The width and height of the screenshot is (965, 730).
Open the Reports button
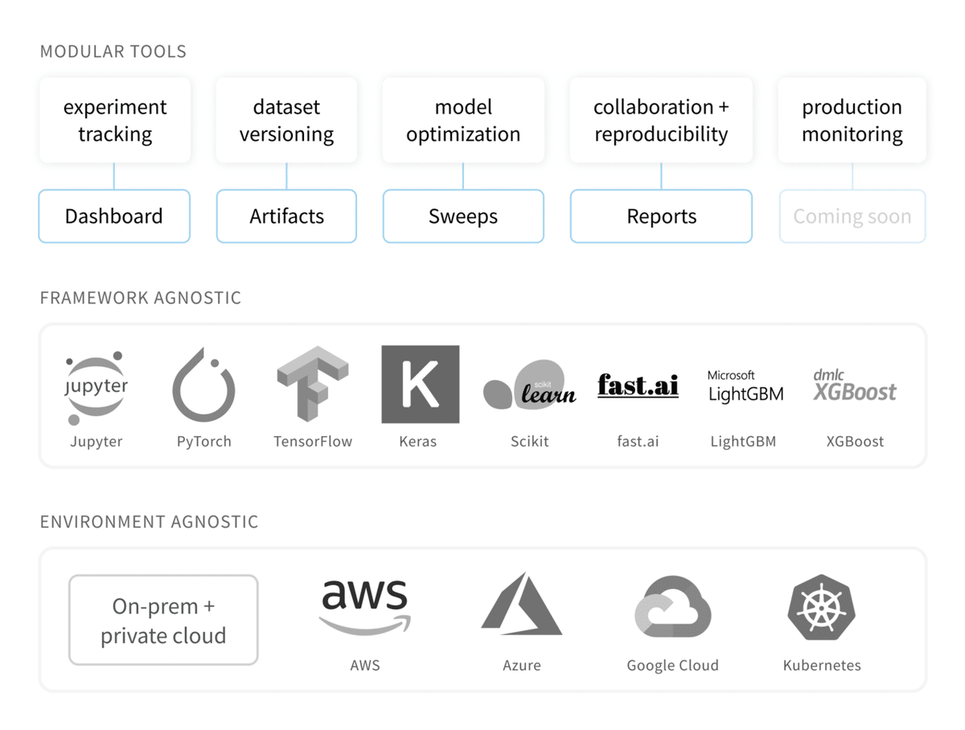coord(661,217)
